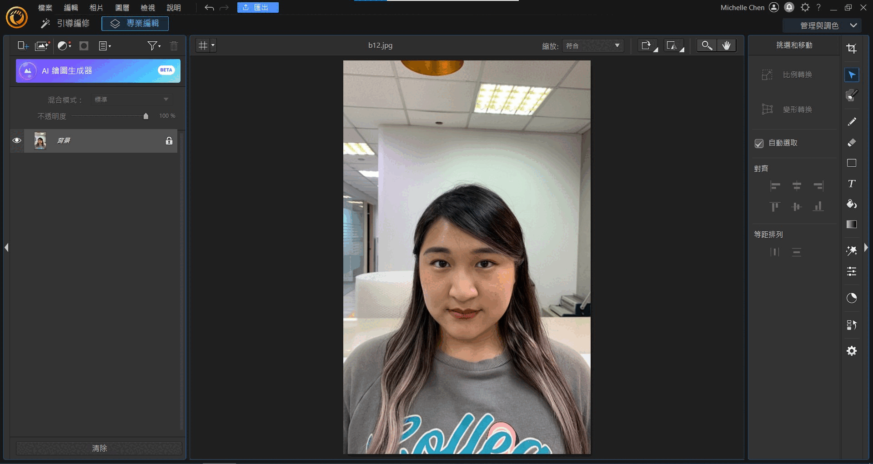Click the align vertical centers icon
Image resolution: width=873 pixels, height=464 pixels.
797,207
